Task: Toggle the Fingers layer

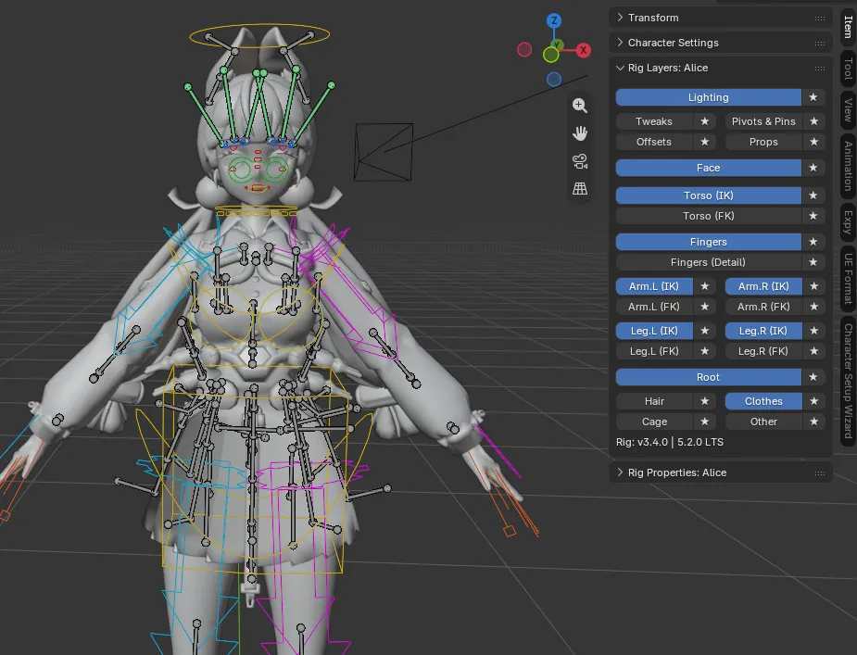Action: (x=709, y=242)
